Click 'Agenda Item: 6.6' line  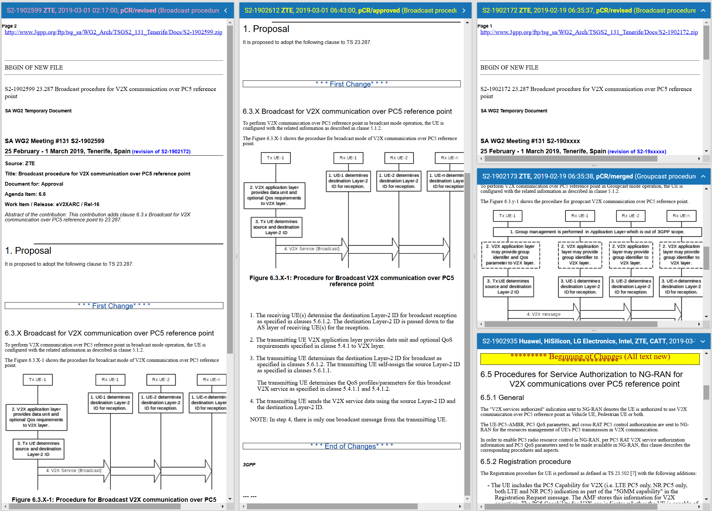coord(25,194)
